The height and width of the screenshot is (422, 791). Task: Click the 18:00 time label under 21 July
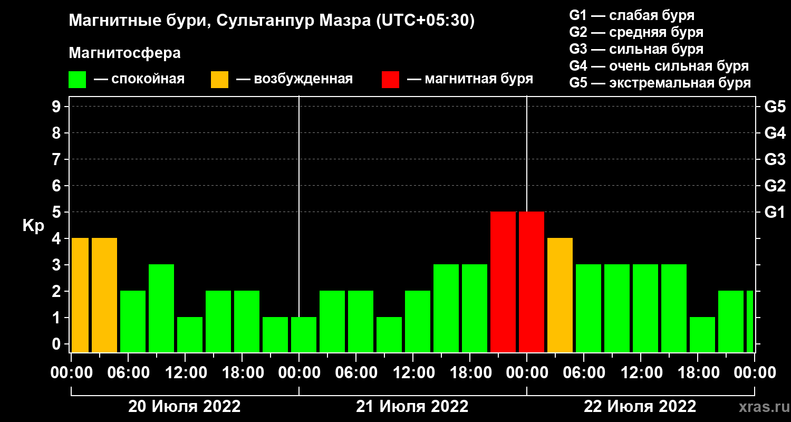(x=470, y=373)
